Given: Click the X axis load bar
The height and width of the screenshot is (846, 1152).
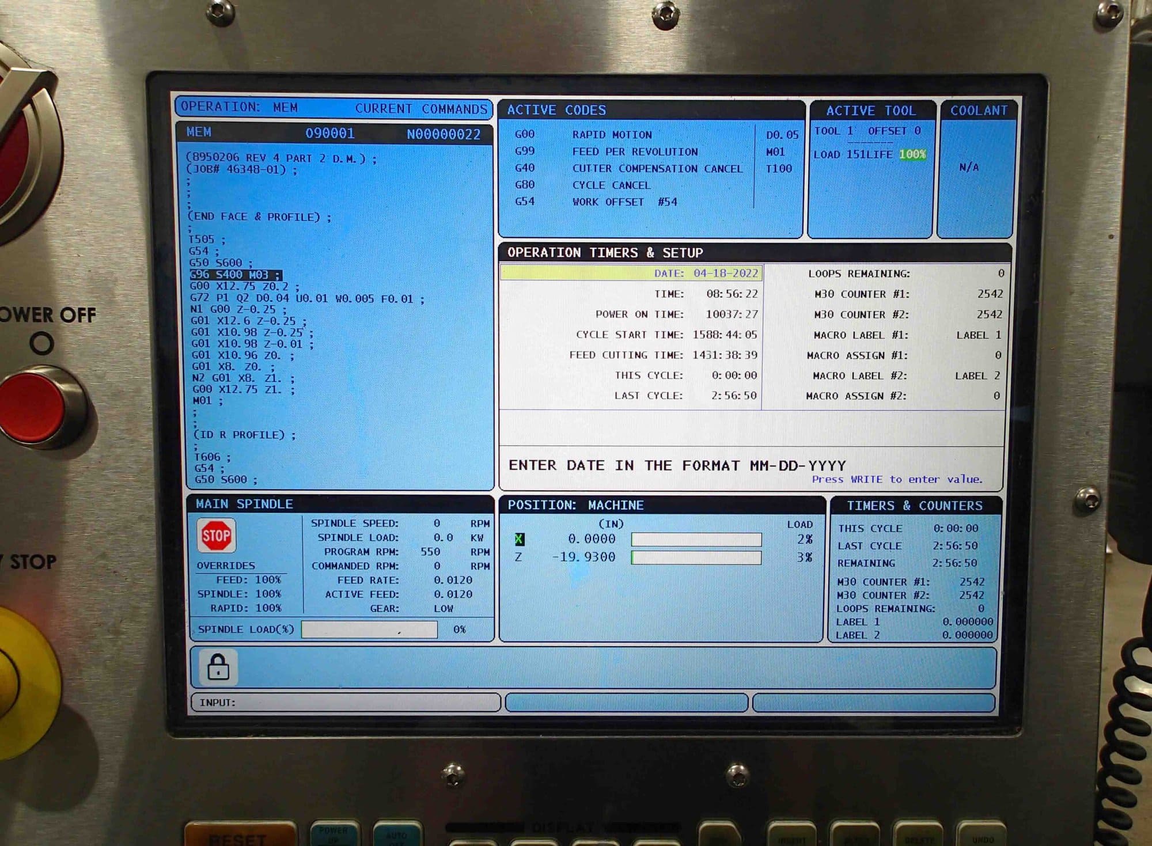Looking at the screenshot, I should pyautogui.click(x=696, y=540).
